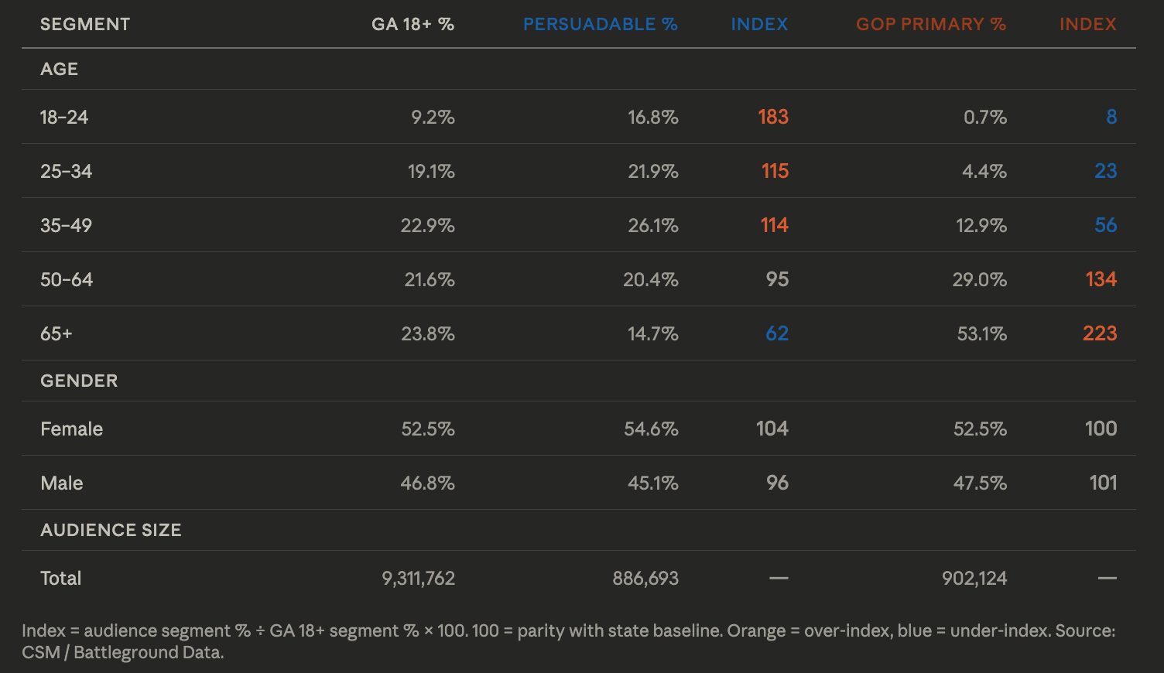The height and width of the screenshot is (673, 1164).
Task: Click the blue PERSUADABLE % header
Action: click(600, 24)
